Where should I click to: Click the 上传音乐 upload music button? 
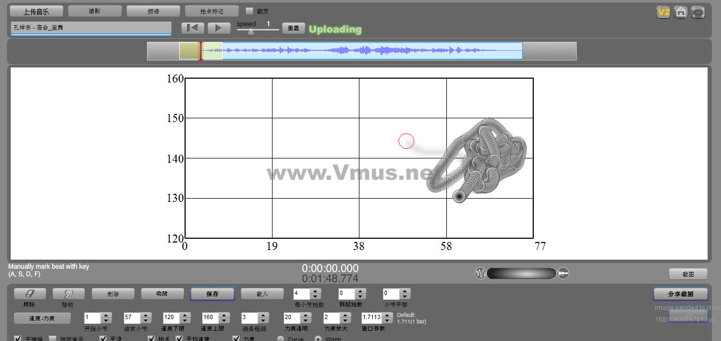click(36, 11)
